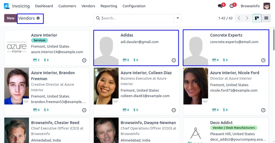Click activity clock on Colleen Diaz card
The image size is (275, 143).
(x=174, y=110)
